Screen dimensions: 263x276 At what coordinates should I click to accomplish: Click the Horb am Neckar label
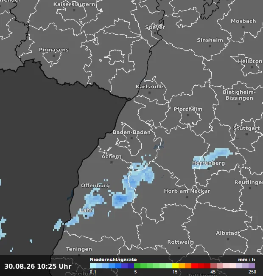187,191
